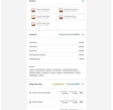Click the Optimization On badge
The image size is (113, 110).
[58, 84]
